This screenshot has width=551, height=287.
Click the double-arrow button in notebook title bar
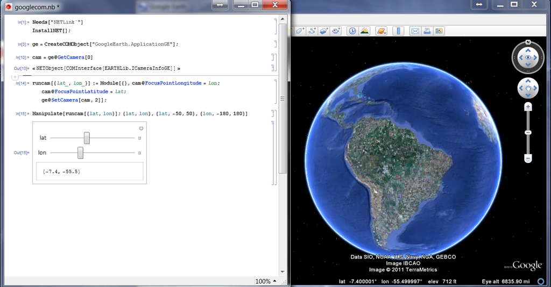[x=220, y=4]
